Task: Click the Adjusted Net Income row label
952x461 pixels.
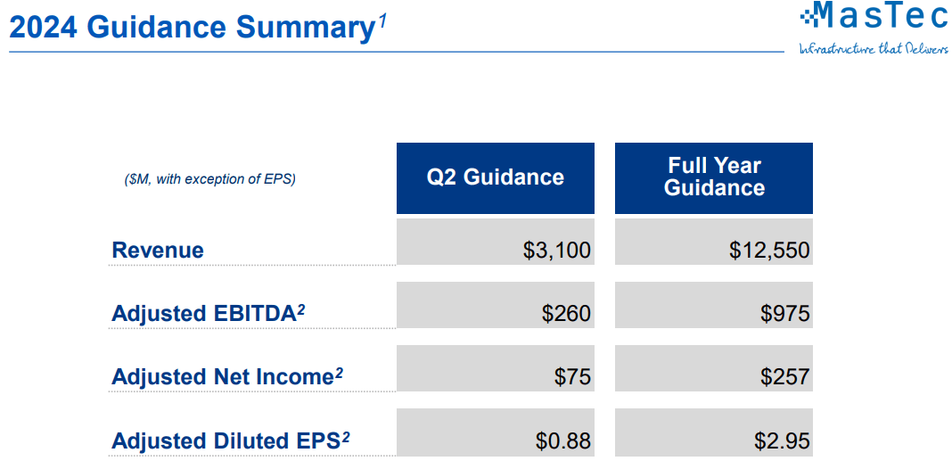Action: 222,377
